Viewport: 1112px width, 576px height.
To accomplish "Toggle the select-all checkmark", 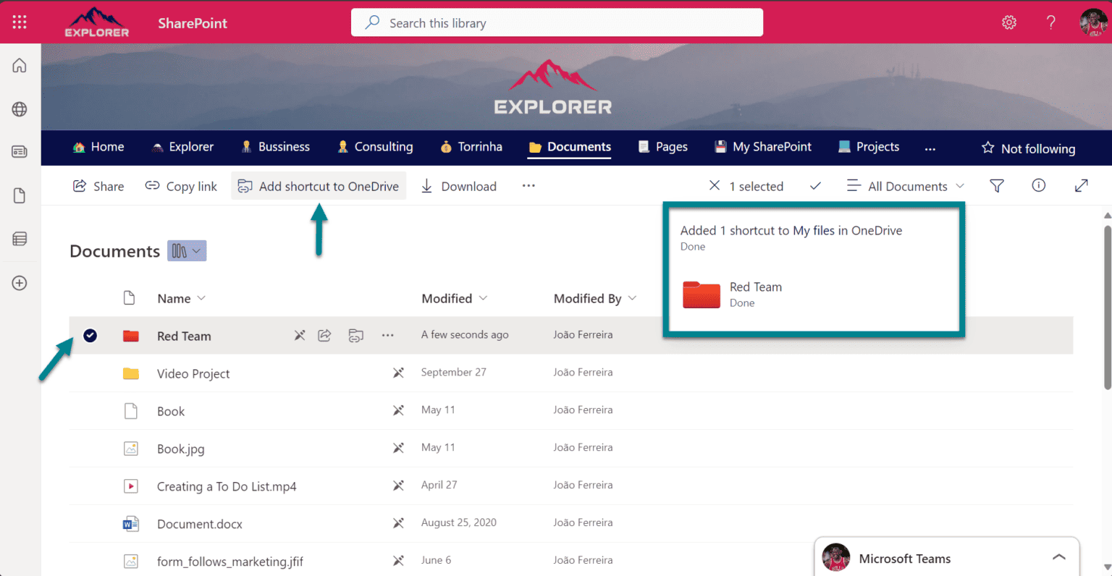I will tap(815, 186).
